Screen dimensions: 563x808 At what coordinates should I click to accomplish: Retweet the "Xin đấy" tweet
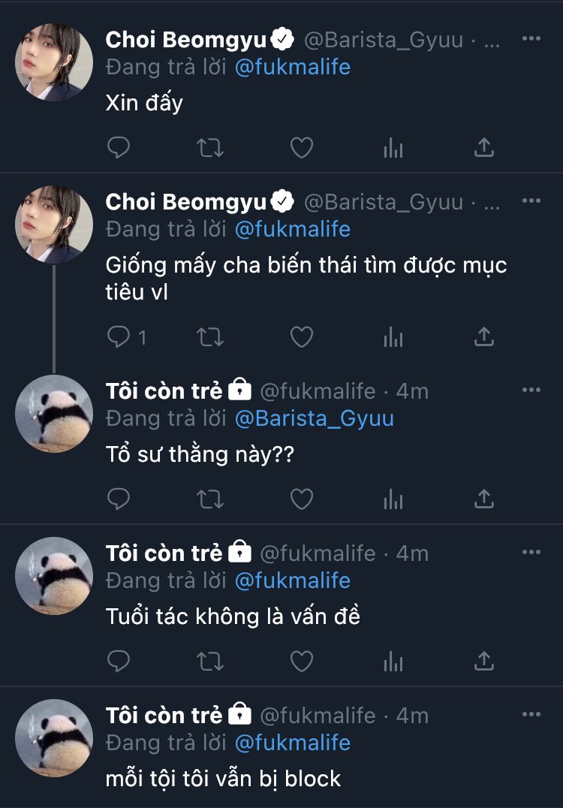point(209,148)
